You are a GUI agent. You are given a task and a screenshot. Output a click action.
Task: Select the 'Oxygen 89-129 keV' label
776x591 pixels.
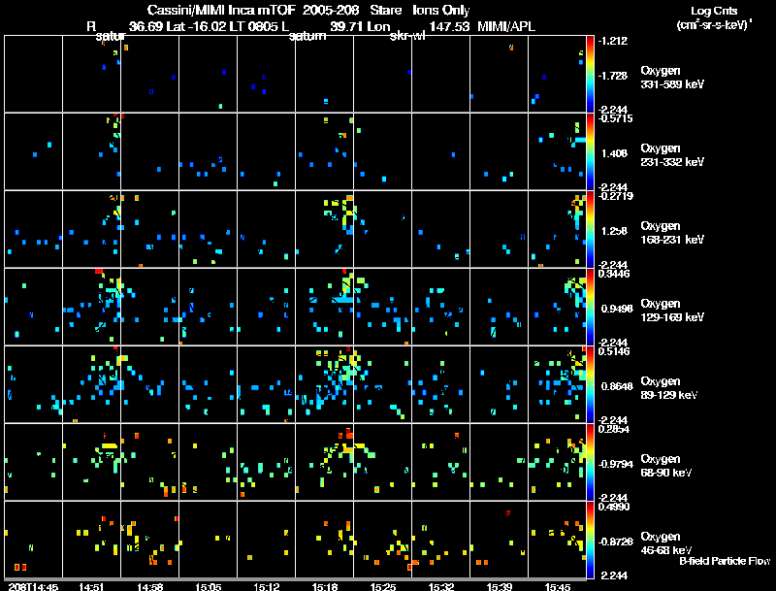coord(669,388)
